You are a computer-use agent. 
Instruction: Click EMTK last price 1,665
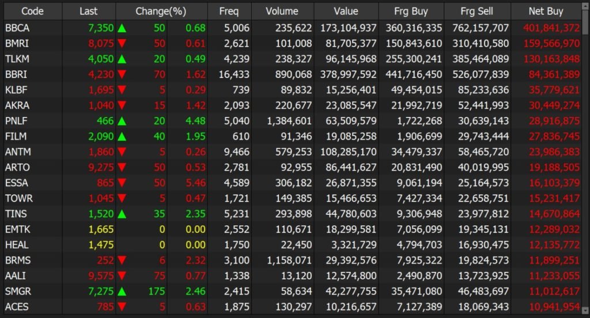(x=101, y=229)
